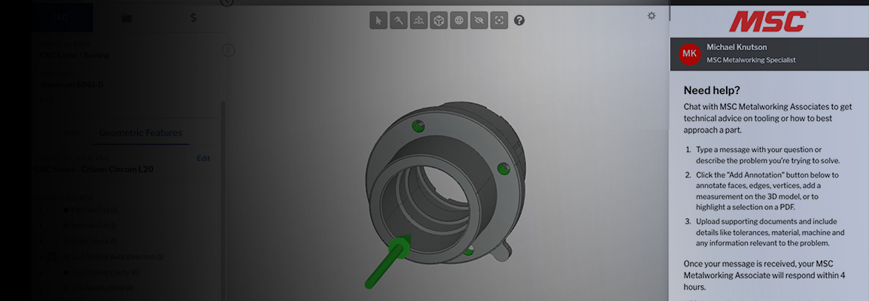Open the 3D view cube options
The height and width of the screenshot is (301, 869).
(439, 20)
